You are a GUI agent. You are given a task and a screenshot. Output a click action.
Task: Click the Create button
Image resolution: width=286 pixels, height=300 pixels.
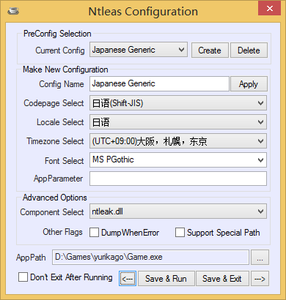pos(210,50)
